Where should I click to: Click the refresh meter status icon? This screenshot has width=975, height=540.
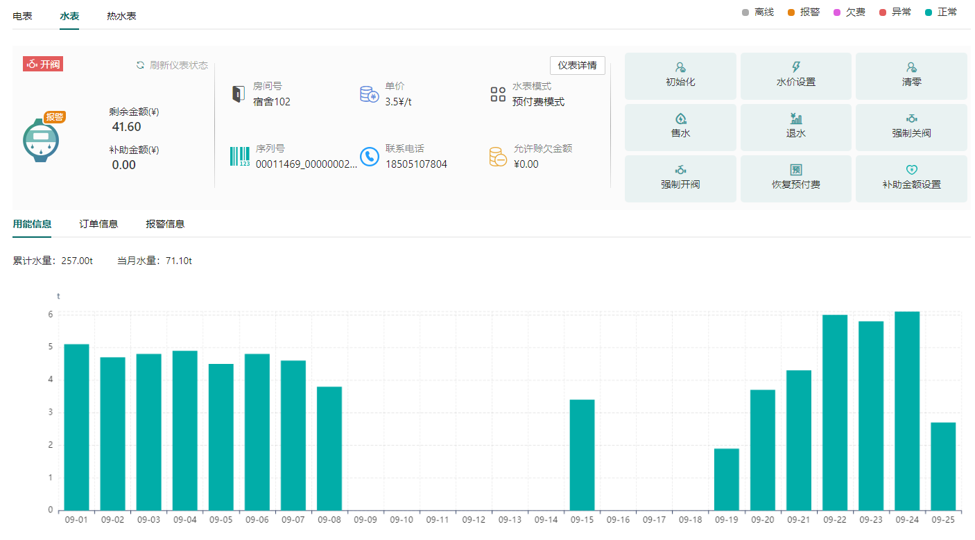click(140, 65)
